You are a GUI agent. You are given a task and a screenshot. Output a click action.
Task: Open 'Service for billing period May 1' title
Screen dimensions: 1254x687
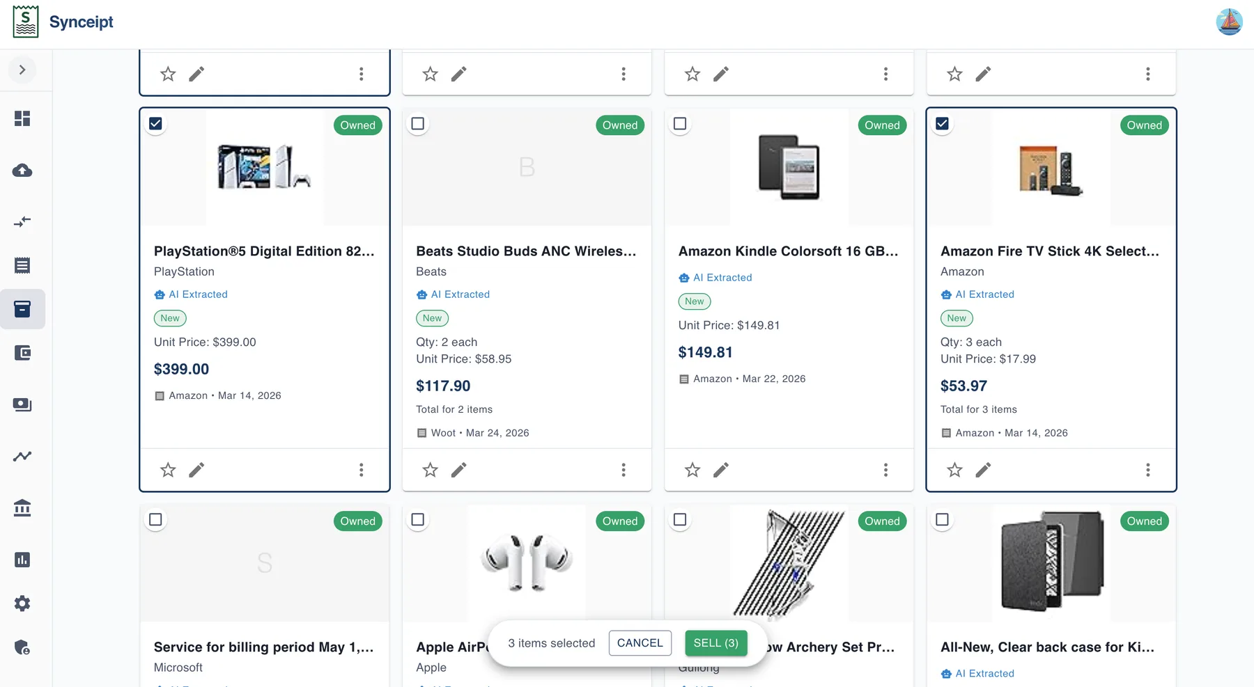point(264,647)
